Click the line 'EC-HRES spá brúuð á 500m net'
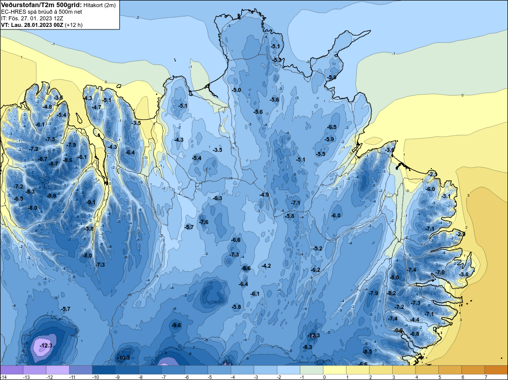508x380 pixels. [42, 12]
